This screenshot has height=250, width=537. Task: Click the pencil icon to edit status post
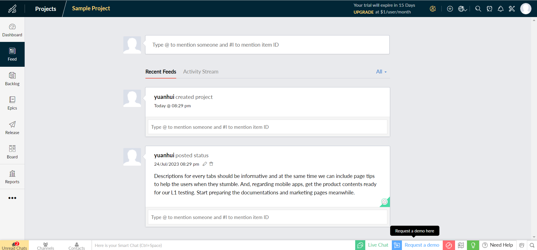click(x=205, y=164)
